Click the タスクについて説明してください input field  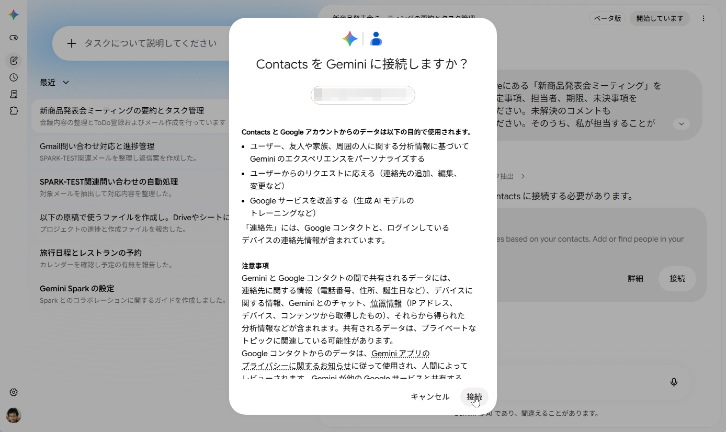150,43
